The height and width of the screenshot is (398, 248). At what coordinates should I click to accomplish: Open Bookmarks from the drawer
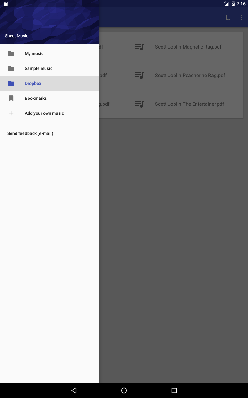50,98
